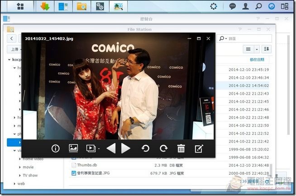Select the movie folder
Screen dimensions: 296x196
point(28,167)
